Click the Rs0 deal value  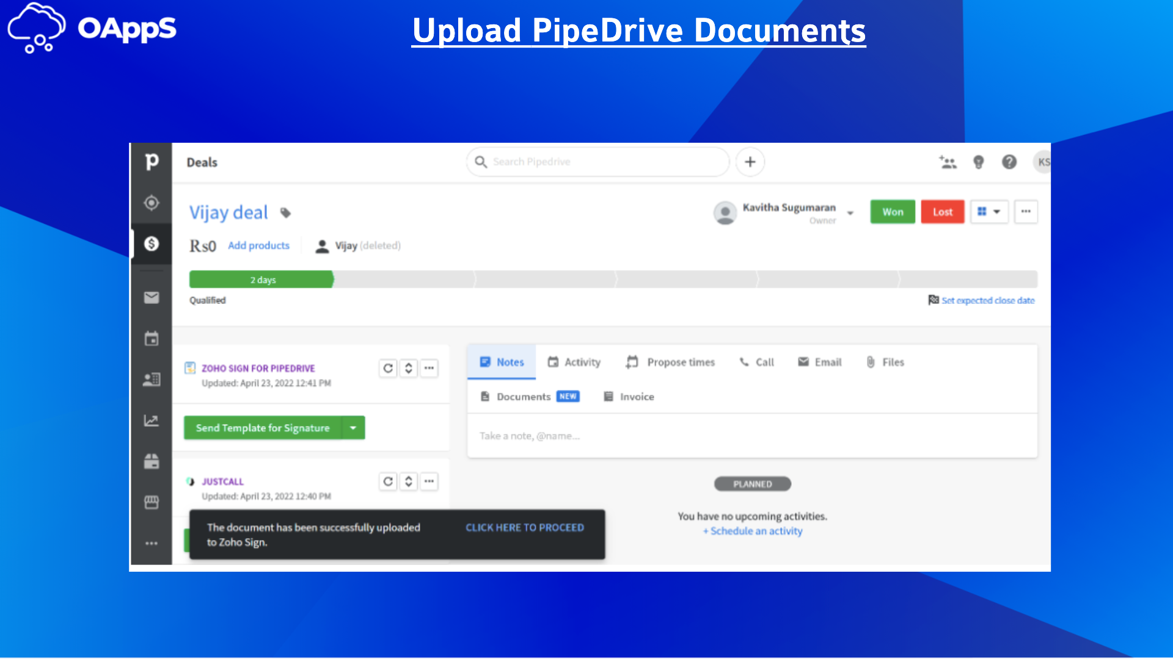click(203, 245)
